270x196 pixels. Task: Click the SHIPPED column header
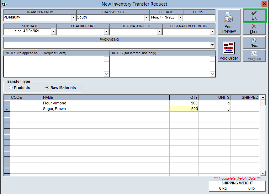coord(246,98)
